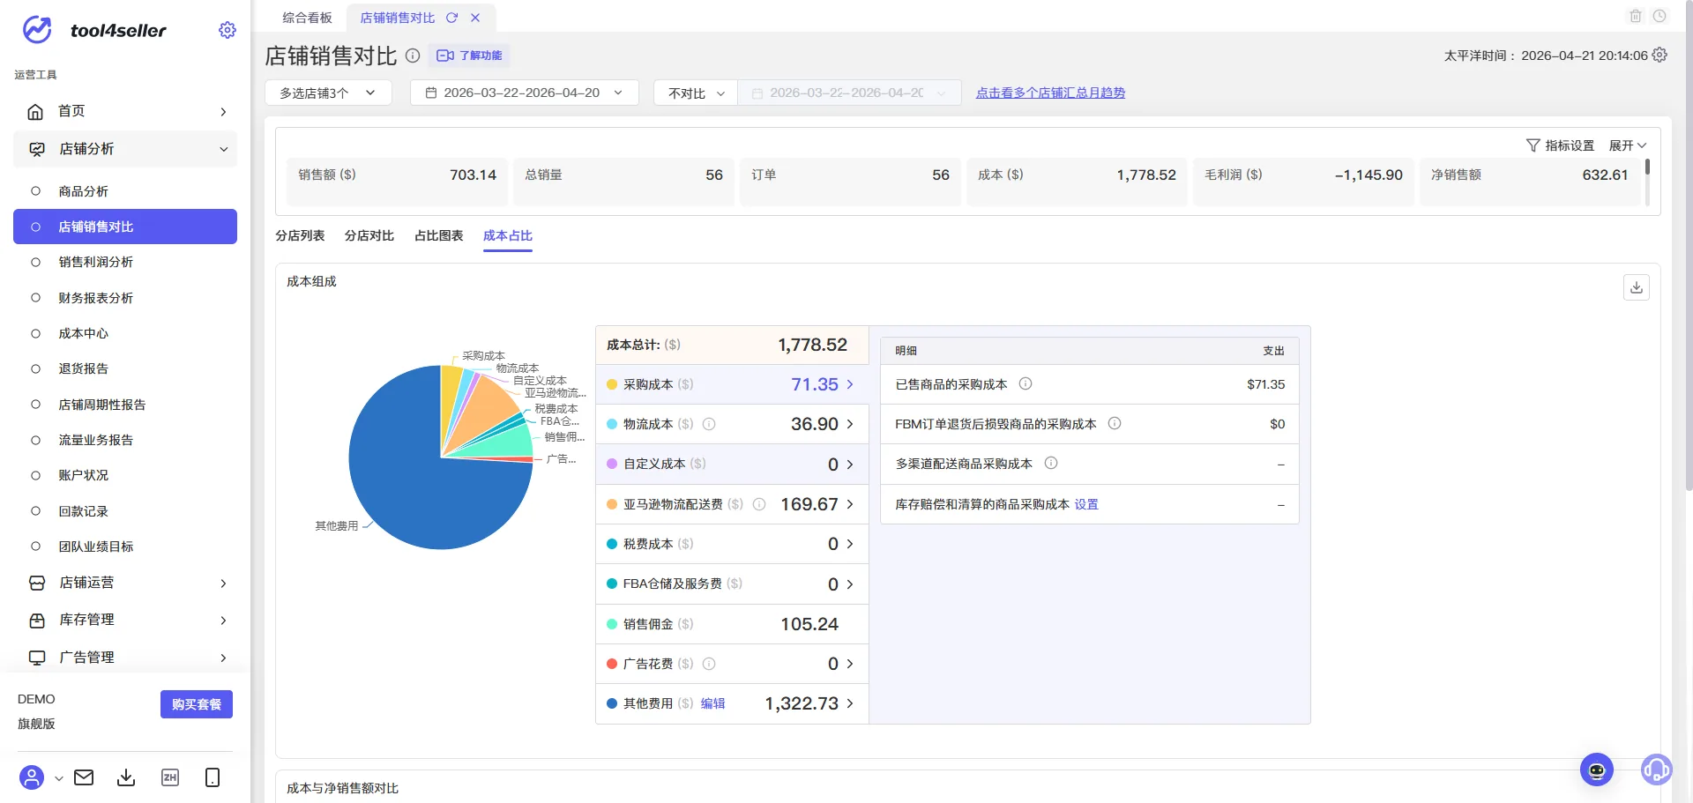Viewport: 1693px width, 803px height.
Task: Download the 成本组成 chart data
Action: (x=1637, y=287)
